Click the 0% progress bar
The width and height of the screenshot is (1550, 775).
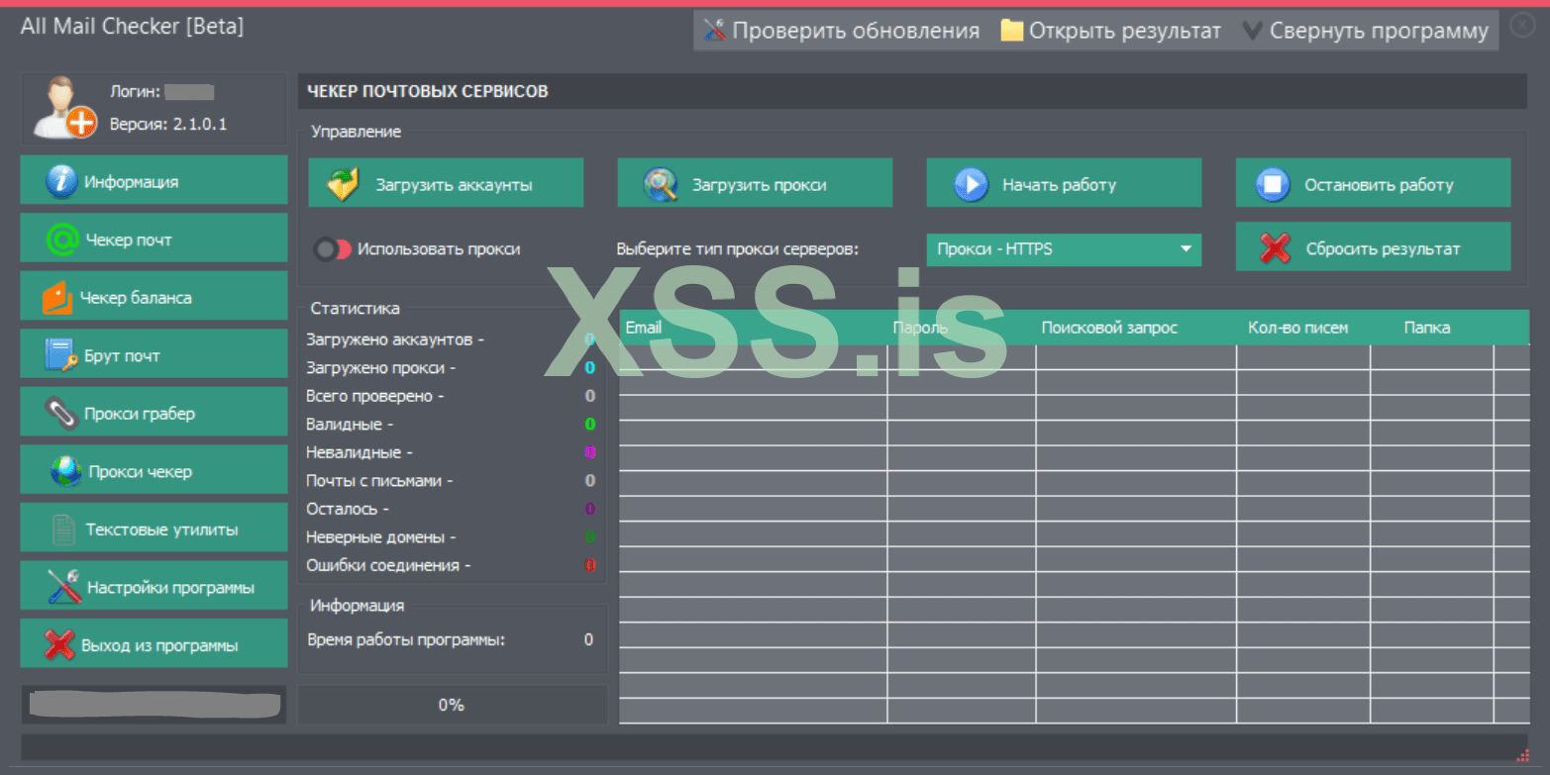452,705
